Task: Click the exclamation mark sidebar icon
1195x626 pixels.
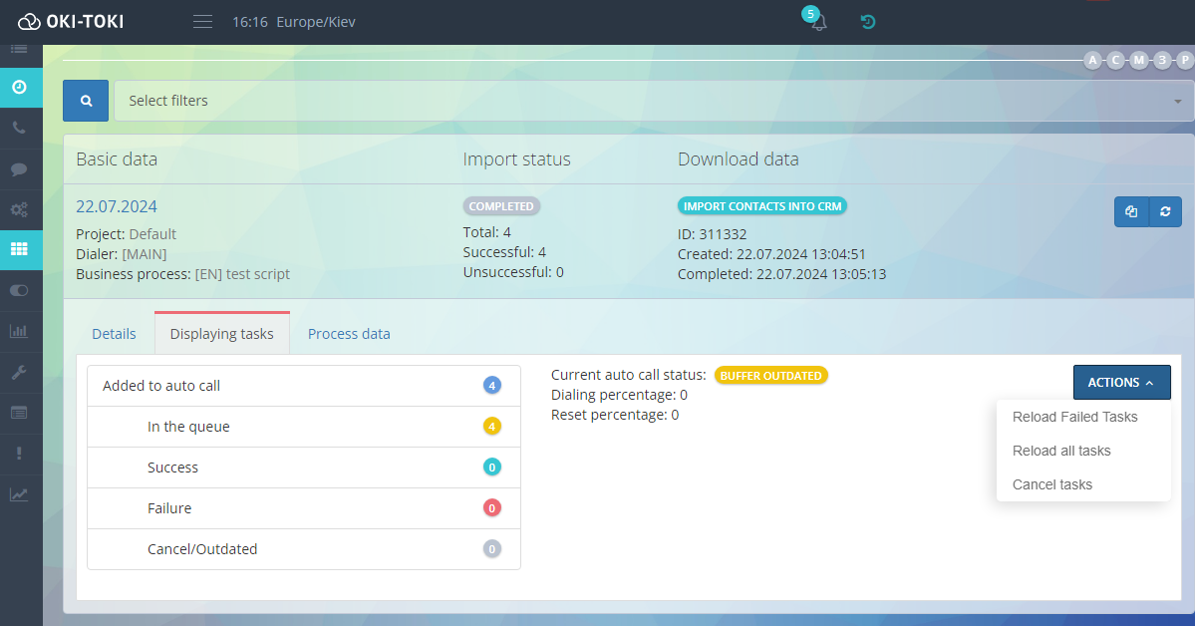Action: [19, 454]
